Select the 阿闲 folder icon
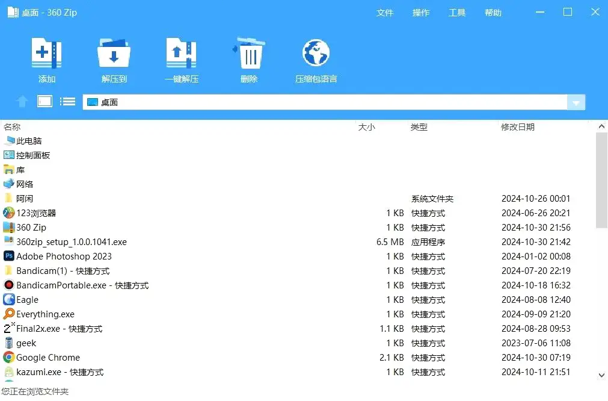This screenshot has height=401, width=608. point(9,198)
